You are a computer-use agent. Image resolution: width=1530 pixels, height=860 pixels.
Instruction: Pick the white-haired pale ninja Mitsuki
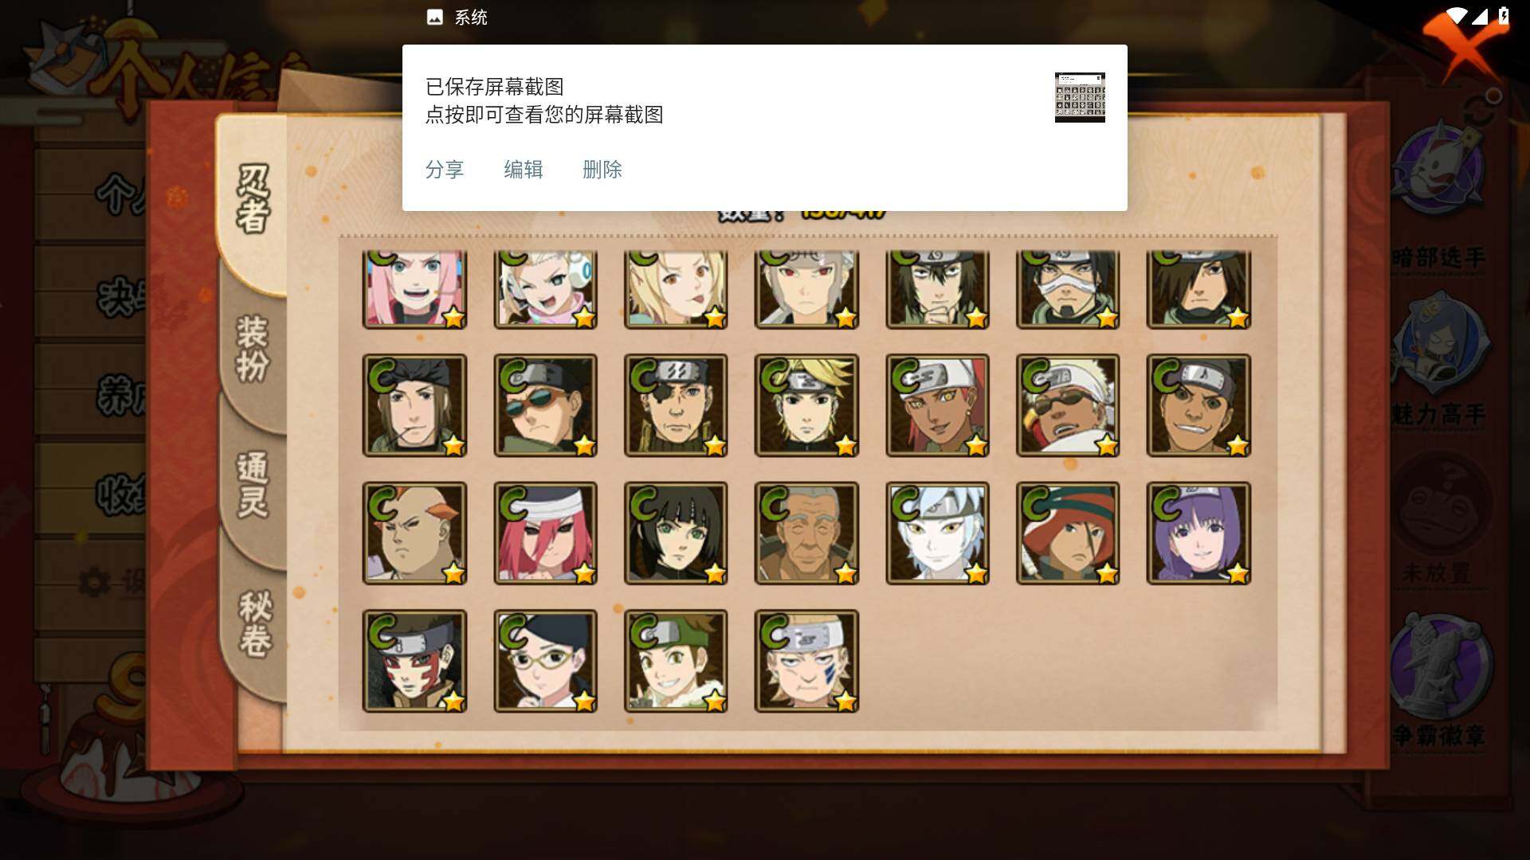point(937,533)
